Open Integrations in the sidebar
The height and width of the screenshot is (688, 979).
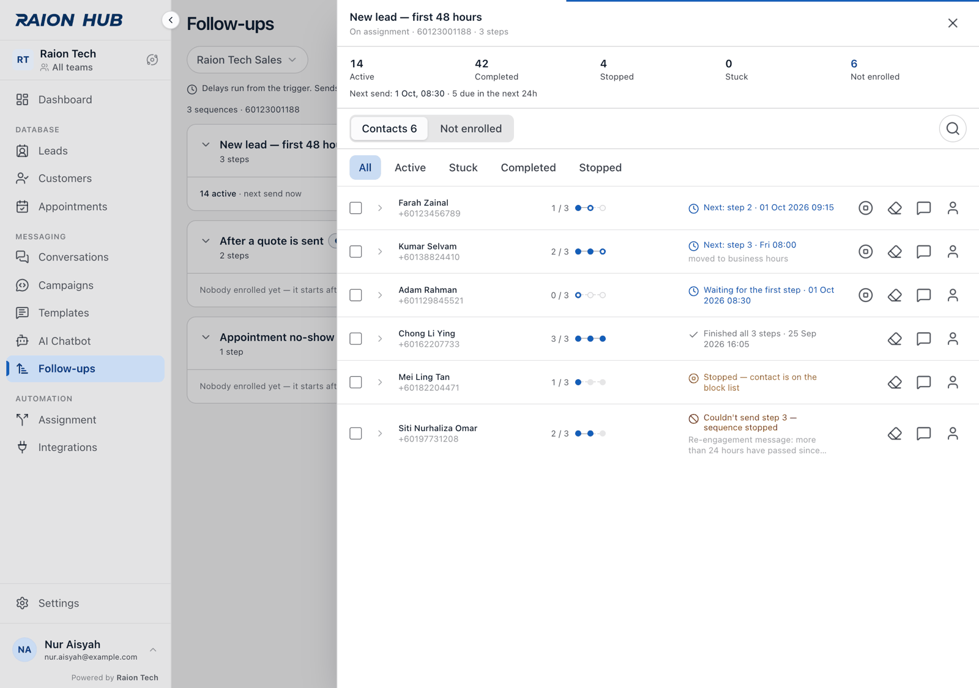click(85, 447)
